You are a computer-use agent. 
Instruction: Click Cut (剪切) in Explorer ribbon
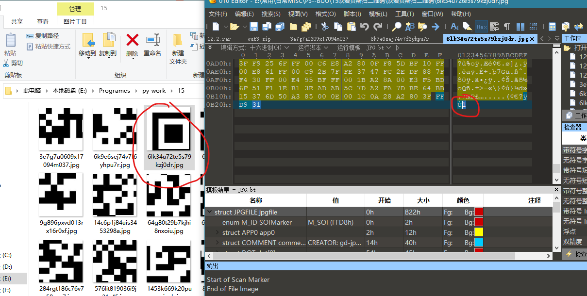(13, 63)
